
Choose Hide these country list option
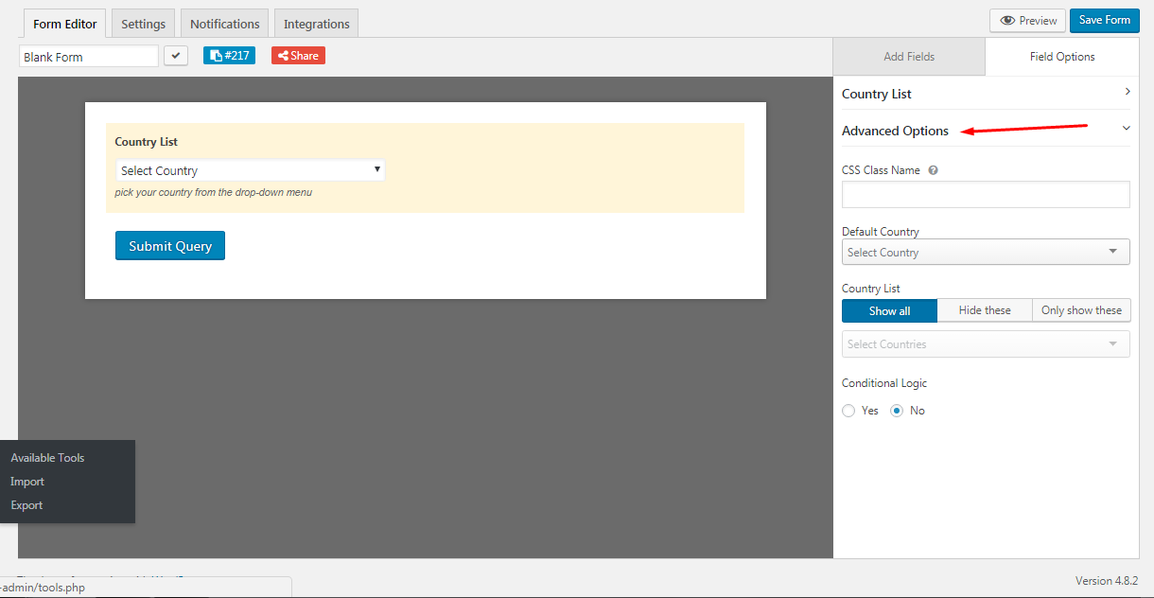pos(984,310)
